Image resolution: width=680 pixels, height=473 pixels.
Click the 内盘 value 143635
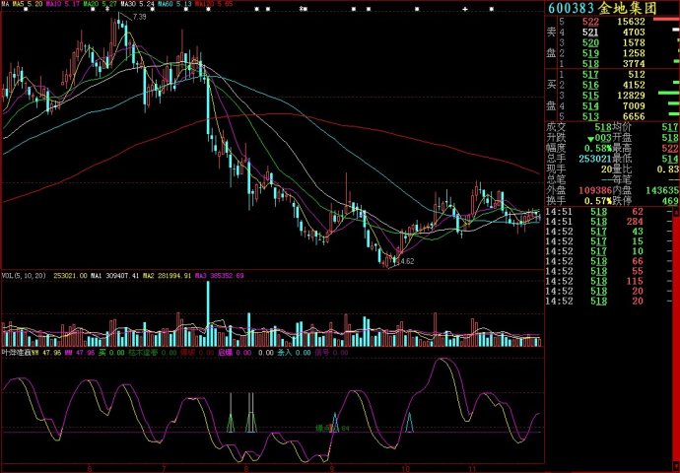click(662, 190)
